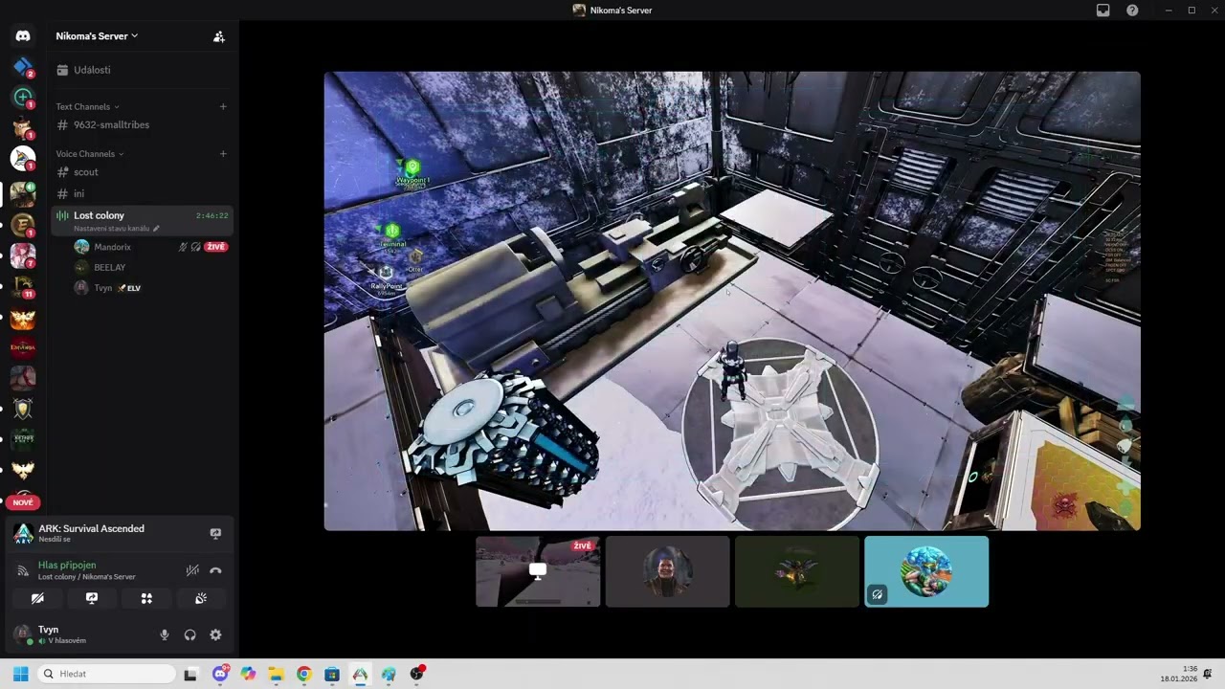The width and height of the screenshot is (1225, 689).
Task: Mute microphone in user panel
Action: tap(165, 634)
